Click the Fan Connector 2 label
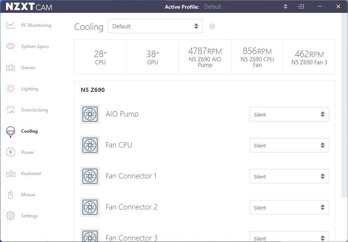 click(x=132, y=207)
